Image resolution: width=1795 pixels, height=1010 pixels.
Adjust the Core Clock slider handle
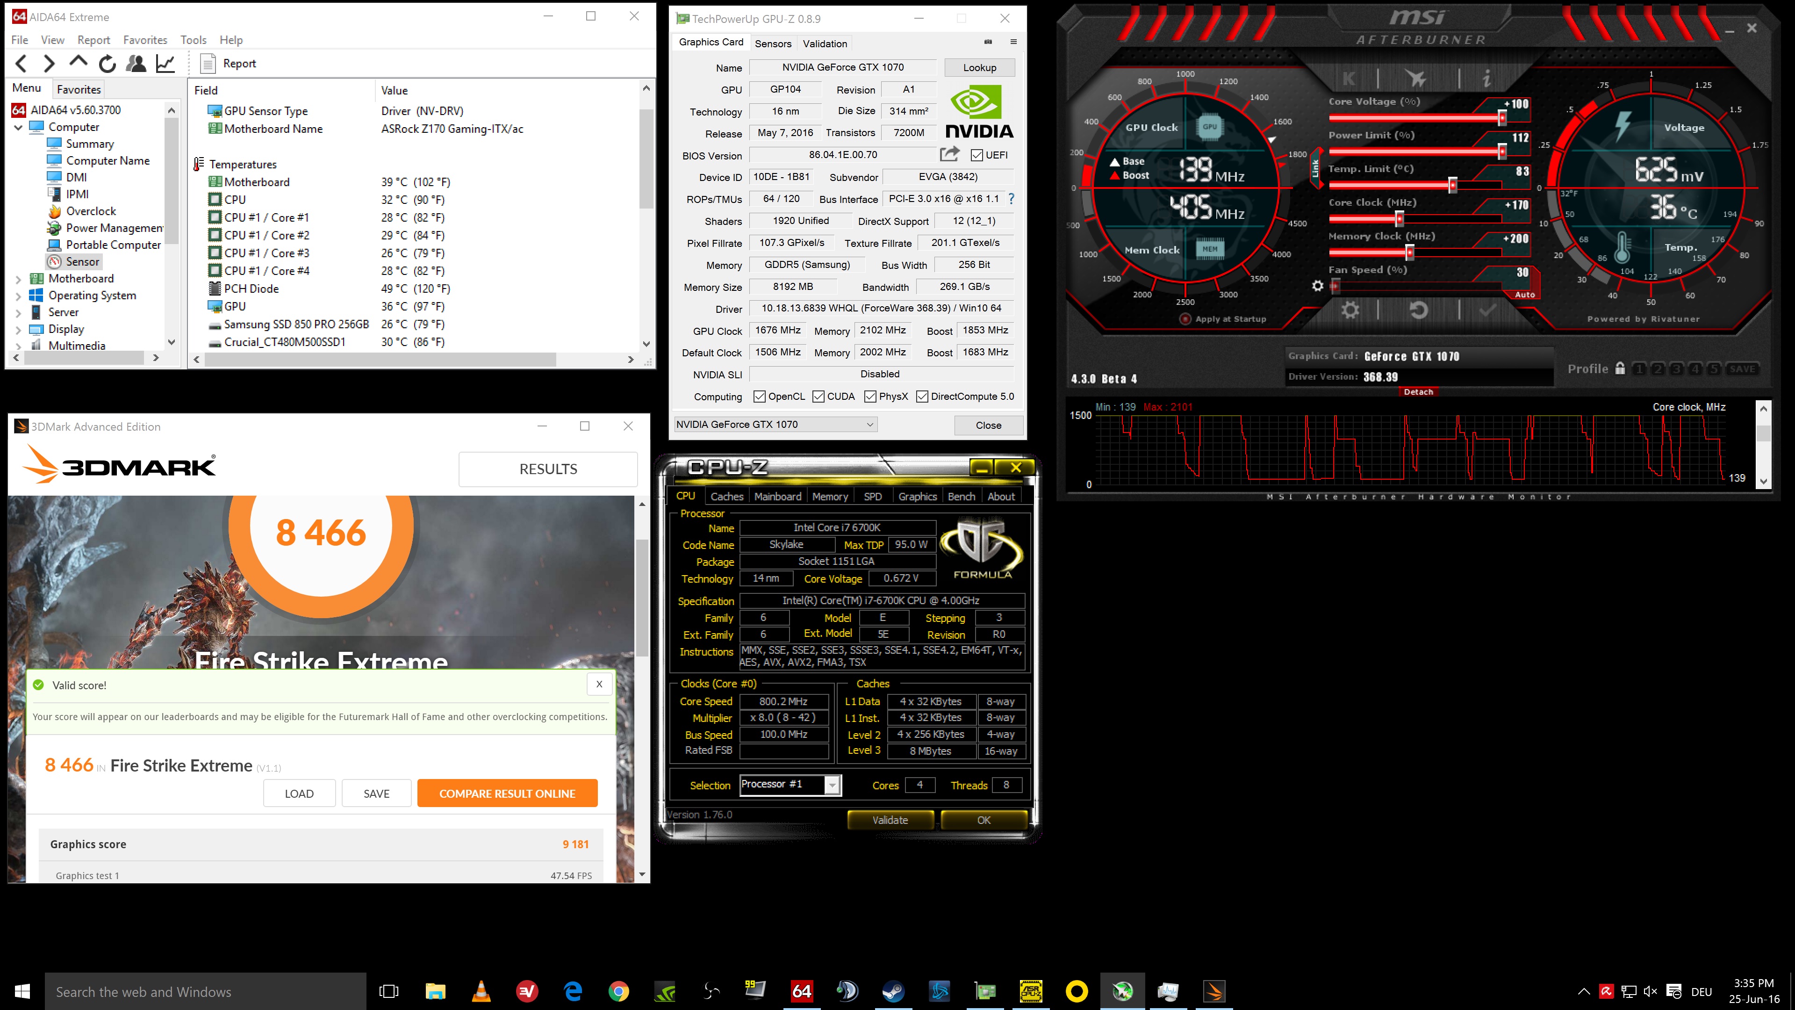1399,219
